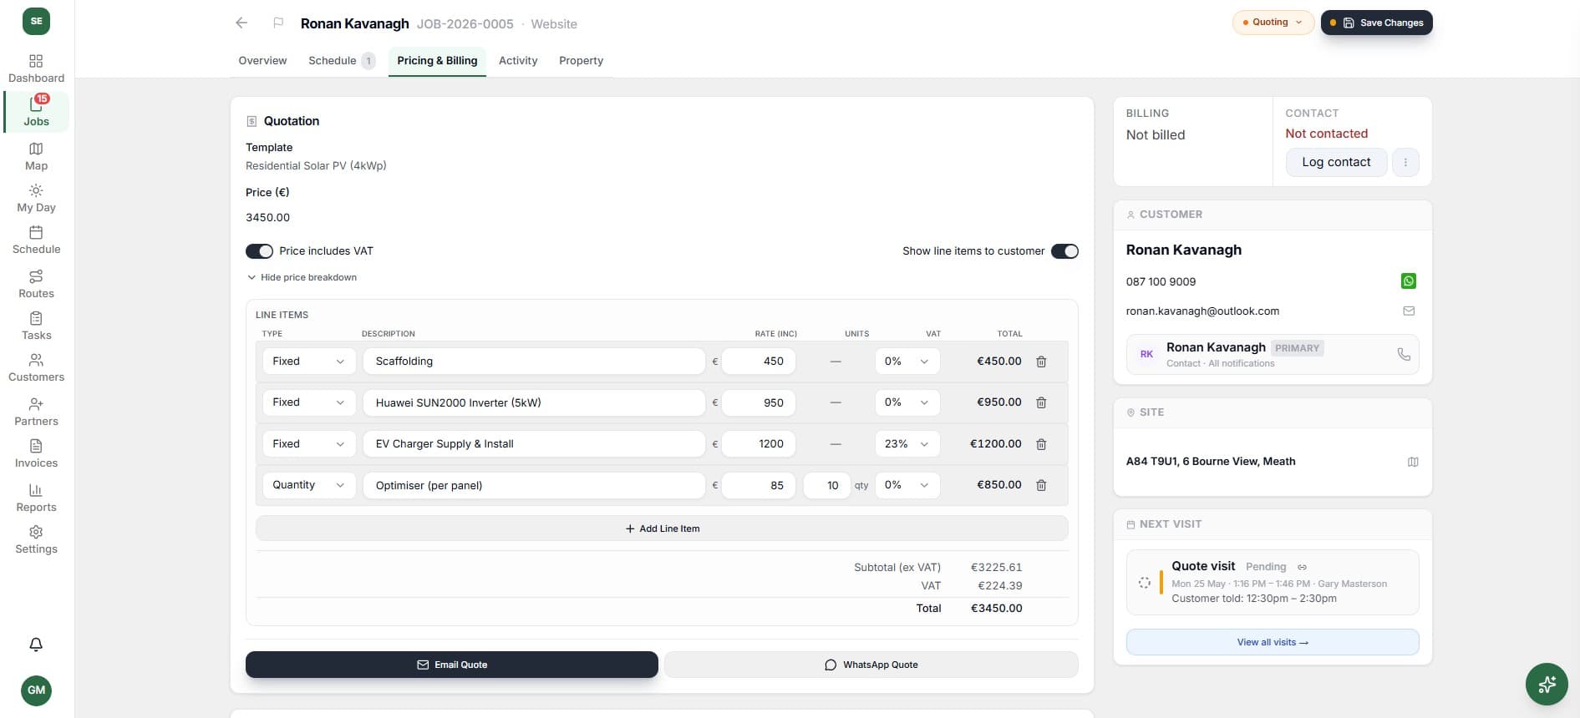The width and height of the screenshot is (1580, 718).
Task: Change Optimiser Quantity type dropdown
Action: 309,485
